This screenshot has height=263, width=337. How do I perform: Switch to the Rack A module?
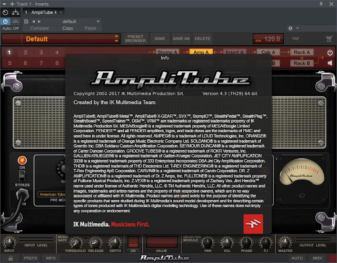pyautogui.click(x=302, y=52)
